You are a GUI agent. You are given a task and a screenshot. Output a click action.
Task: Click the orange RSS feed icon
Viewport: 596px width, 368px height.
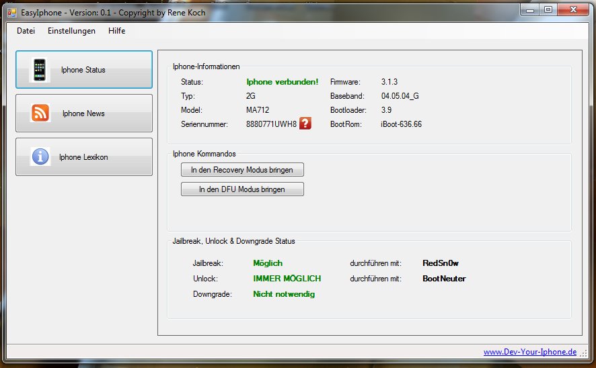click(40, 113)
